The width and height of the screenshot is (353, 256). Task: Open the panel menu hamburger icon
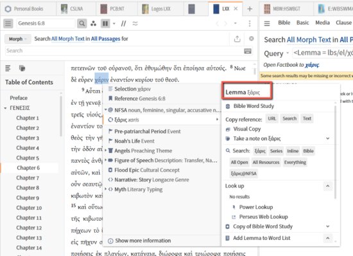tap(8, 23)
